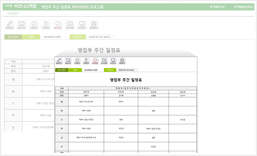This screenshot has width=257, height=156.
Task: Click 문서저장 icon in background page toolbar
Action: click(x=70, y=25)
